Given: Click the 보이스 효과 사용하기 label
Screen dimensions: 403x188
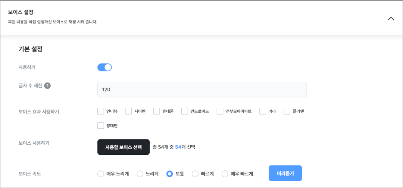Looking at the screenshot, I should (x=38, y=112).
